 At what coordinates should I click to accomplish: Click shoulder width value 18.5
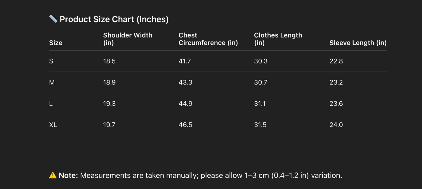(x=109, y=61)
